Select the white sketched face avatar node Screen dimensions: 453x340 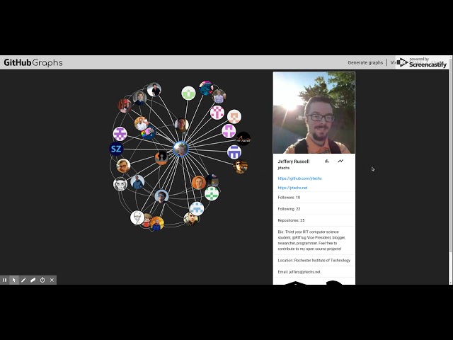(137, 217)
